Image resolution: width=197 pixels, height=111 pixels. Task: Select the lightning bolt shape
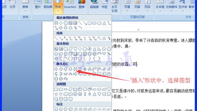tap(109, 54)
